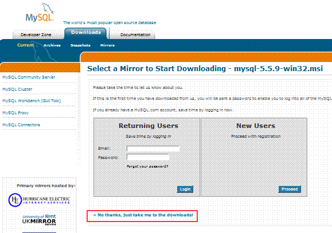The width and height of the screenshot is (332, 233).
Task: Open MySQL Cluster sidebar link
Action: pos(17,90)
